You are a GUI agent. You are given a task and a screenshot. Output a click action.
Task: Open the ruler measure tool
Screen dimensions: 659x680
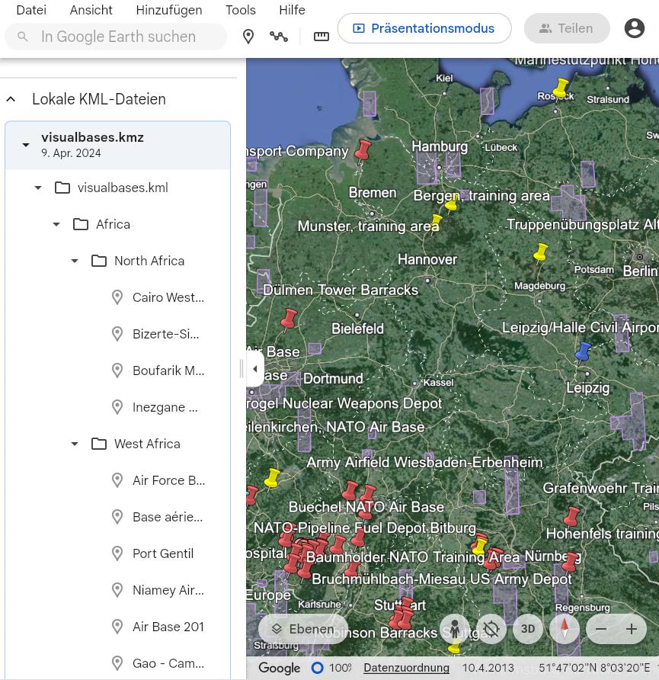(321, 37)
